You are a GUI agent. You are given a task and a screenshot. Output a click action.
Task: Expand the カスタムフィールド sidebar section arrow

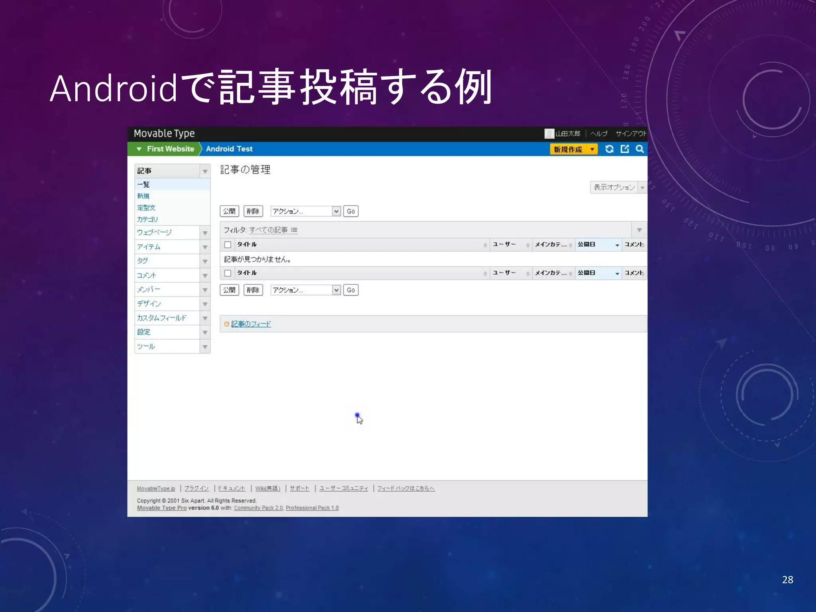(x=205, y=318)
